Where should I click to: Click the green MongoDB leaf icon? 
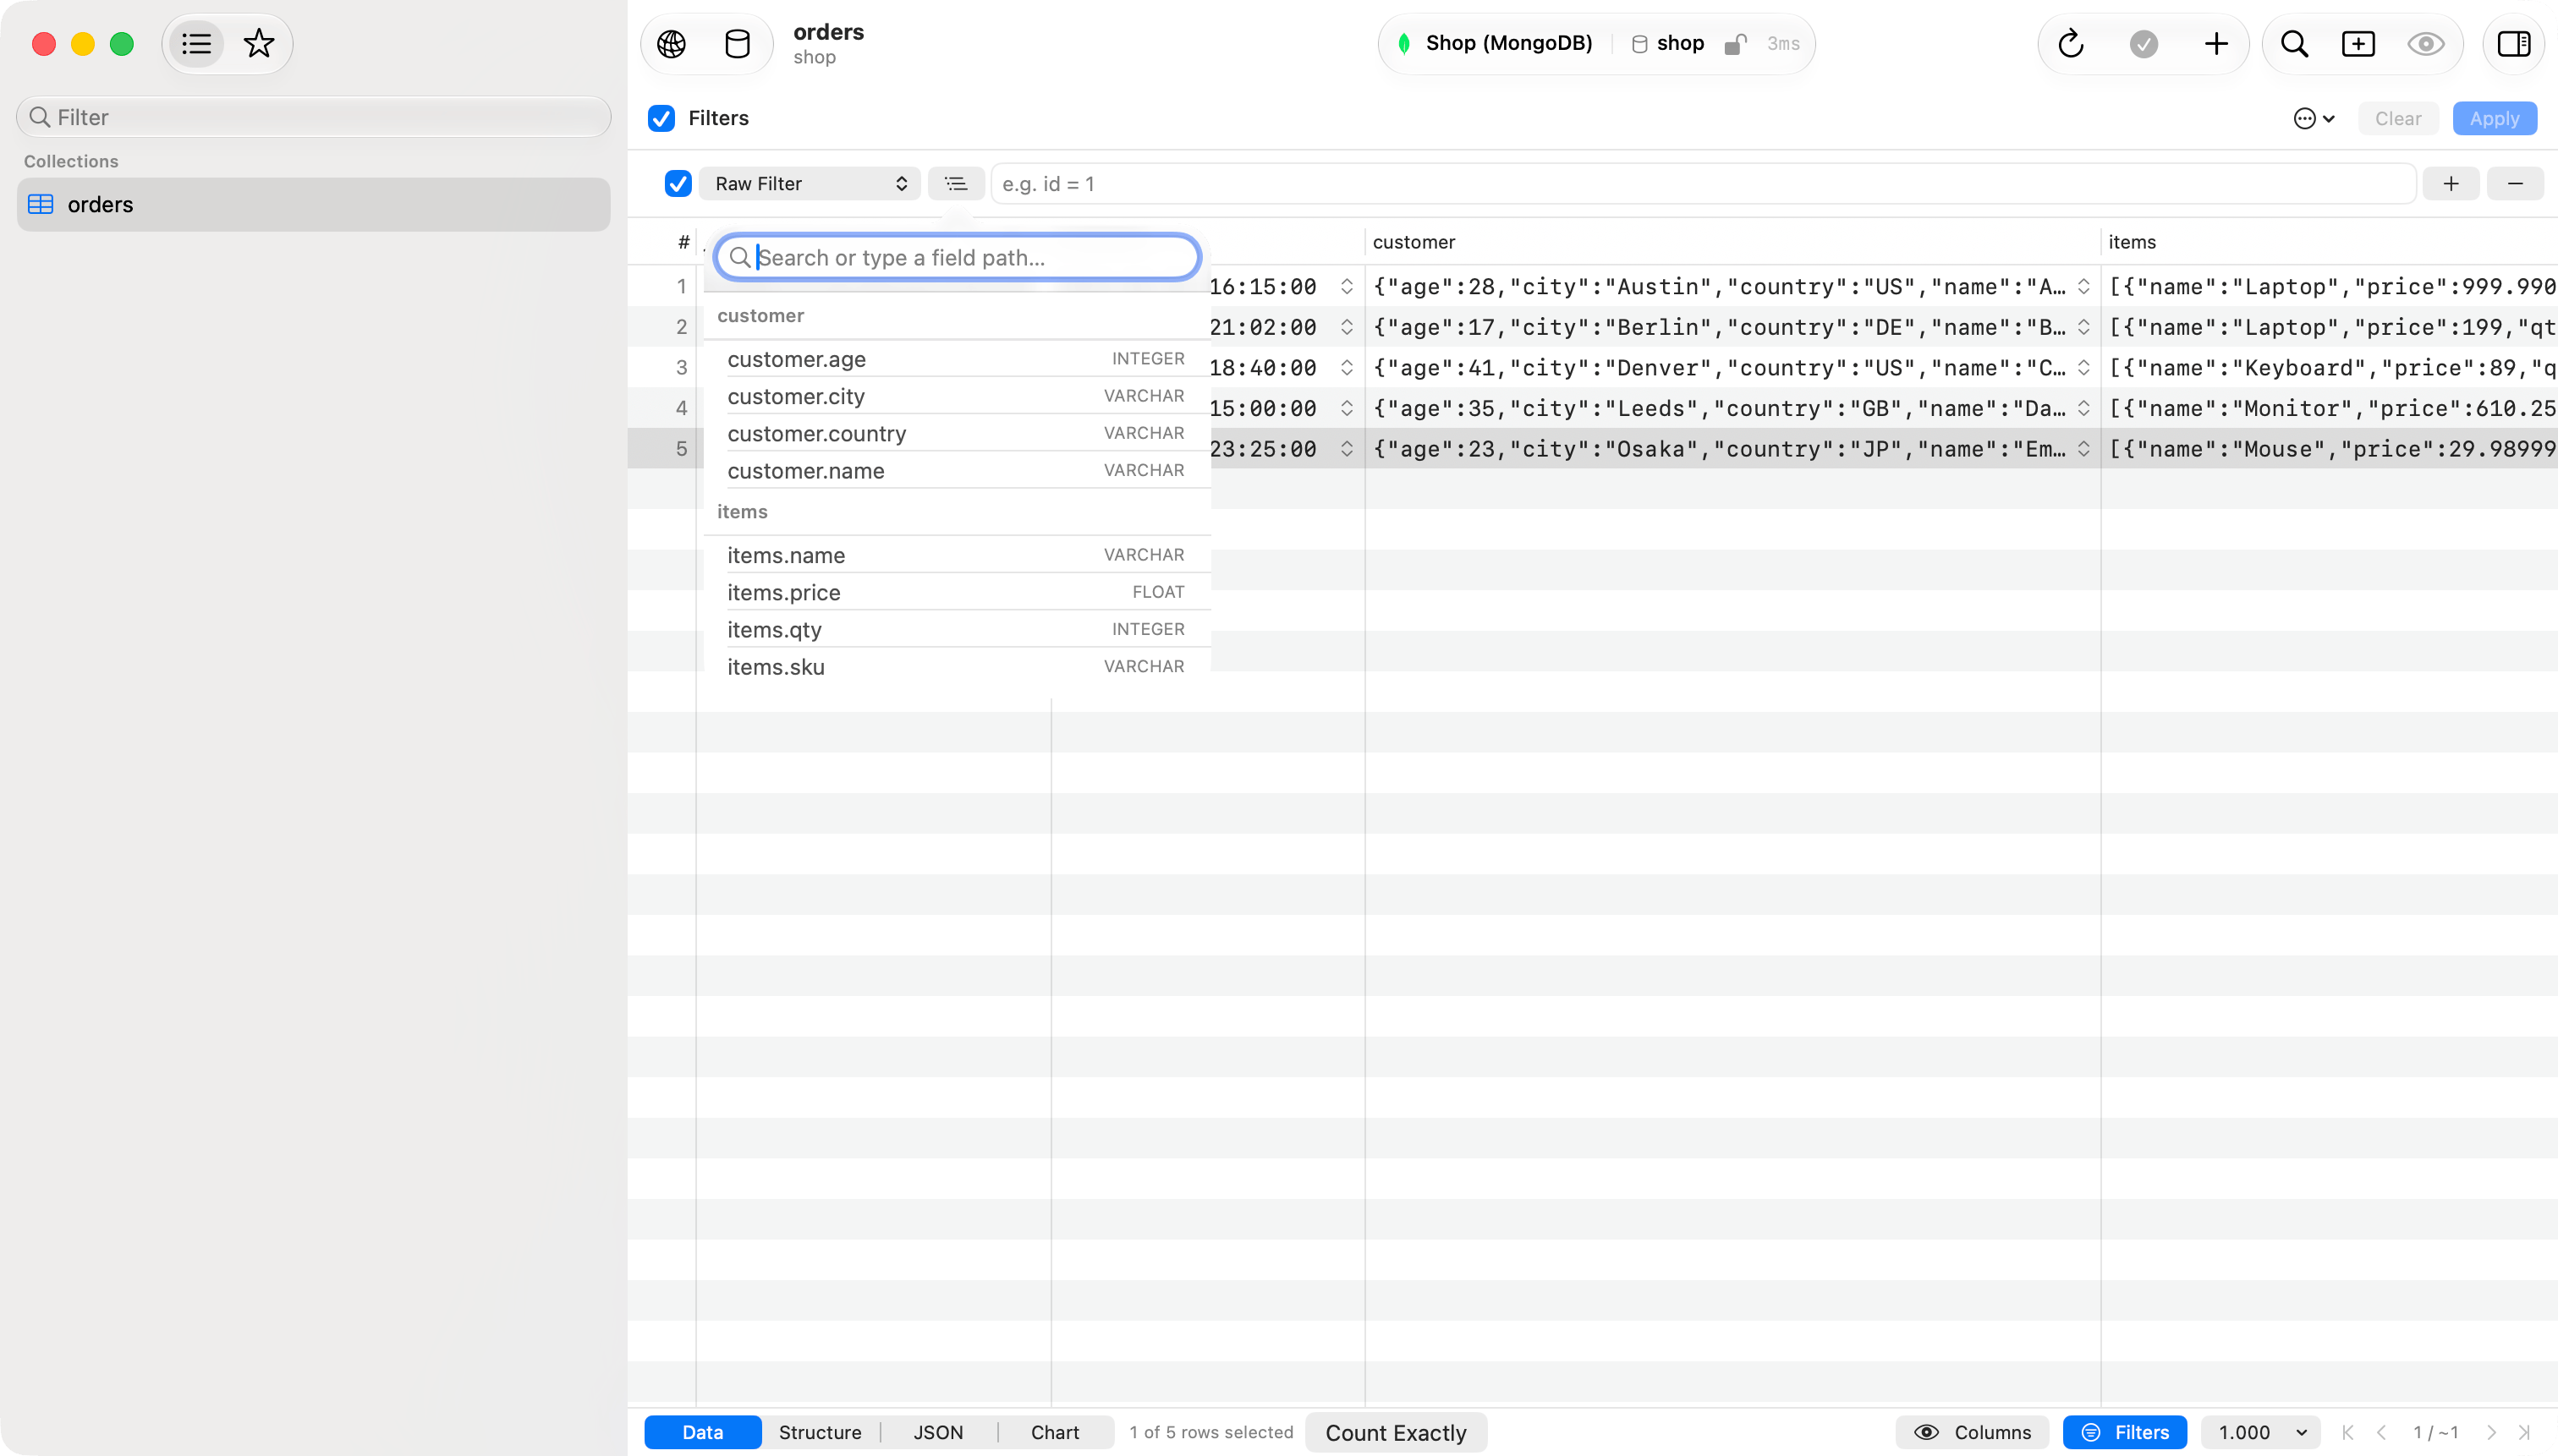point(1403,43)
